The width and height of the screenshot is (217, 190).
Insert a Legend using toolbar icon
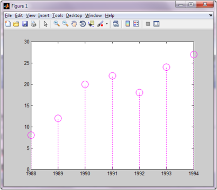pyautogui.click(x=136, y=24)
